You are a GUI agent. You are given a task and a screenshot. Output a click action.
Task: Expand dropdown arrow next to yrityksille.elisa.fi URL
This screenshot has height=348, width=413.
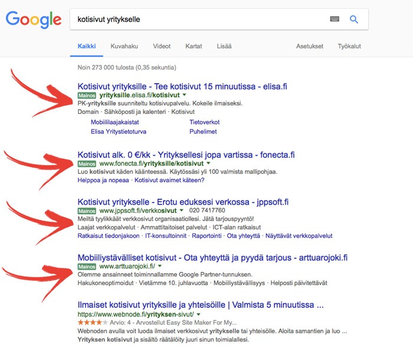point(184,95)
